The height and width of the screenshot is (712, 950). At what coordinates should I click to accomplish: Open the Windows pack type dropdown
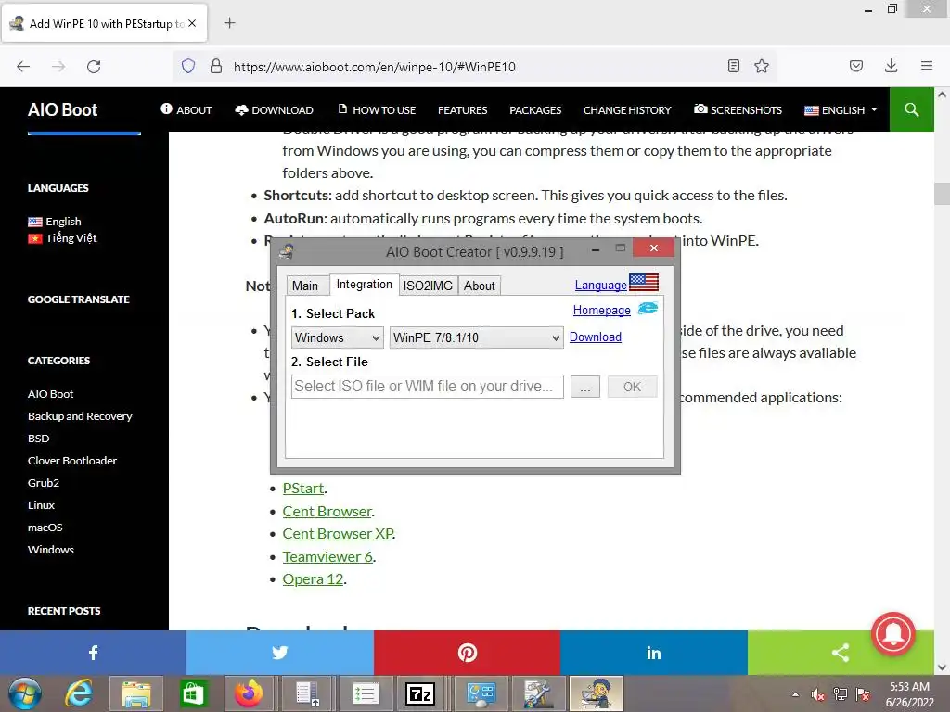click(x=338, y=337)
